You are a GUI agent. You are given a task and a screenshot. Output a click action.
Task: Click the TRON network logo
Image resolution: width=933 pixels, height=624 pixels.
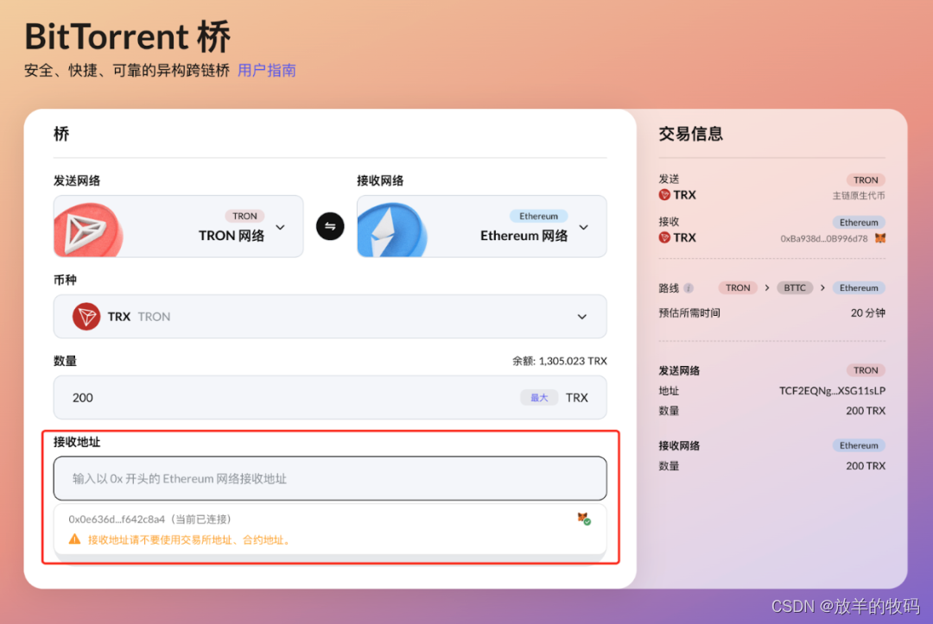(x=89, y=230)
